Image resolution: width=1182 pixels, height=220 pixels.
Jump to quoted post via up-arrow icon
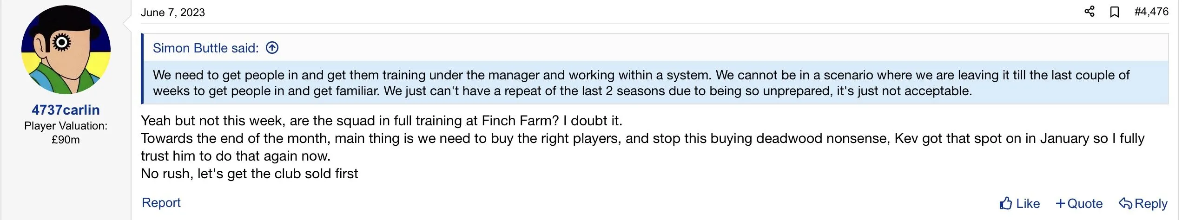tap(272, 48)
